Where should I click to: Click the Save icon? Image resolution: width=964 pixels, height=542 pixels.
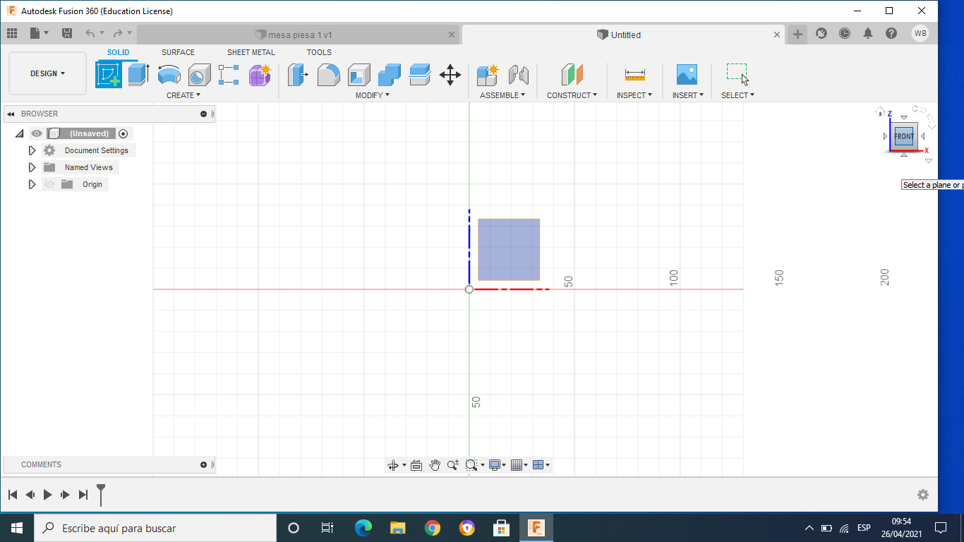(x=67, y=33)
